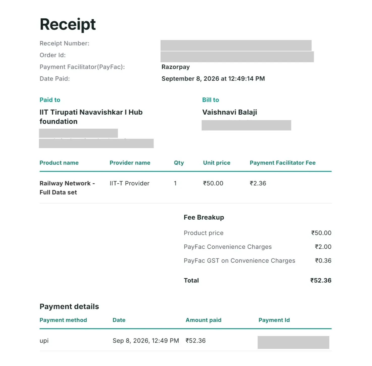Select IIT Tirupati Navavishkar I Hub foundation name
Screen dimensions: 372x366
91,117
